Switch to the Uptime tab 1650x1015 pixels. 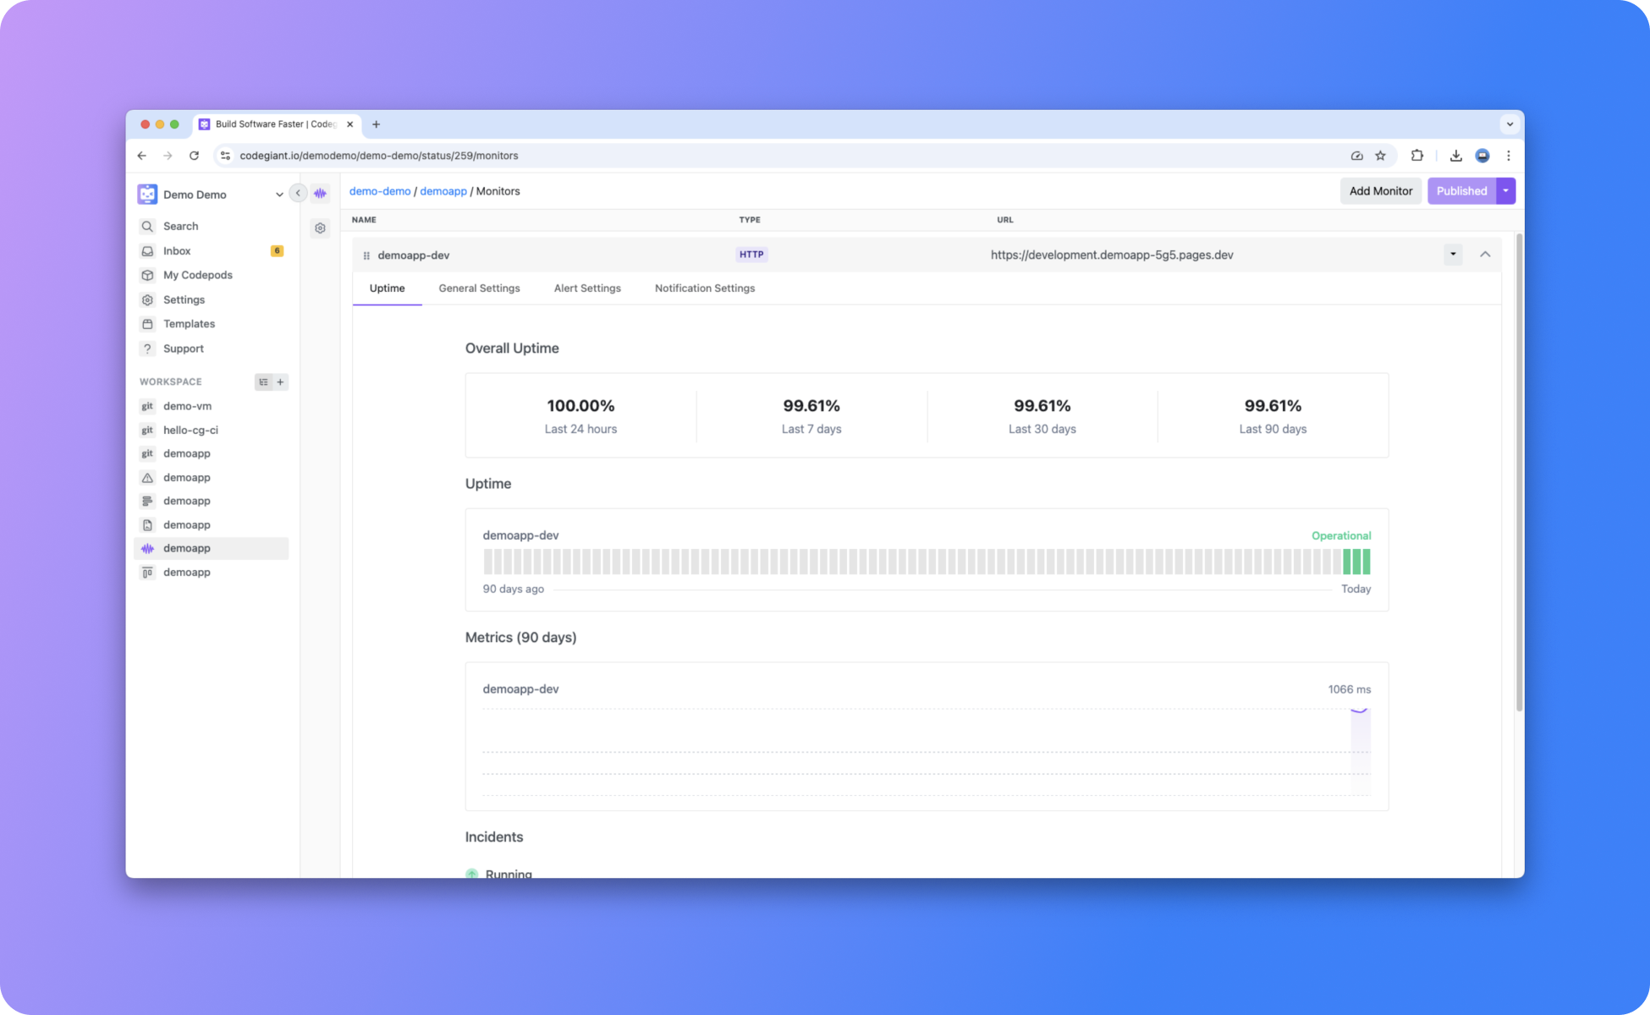(387, 288)
